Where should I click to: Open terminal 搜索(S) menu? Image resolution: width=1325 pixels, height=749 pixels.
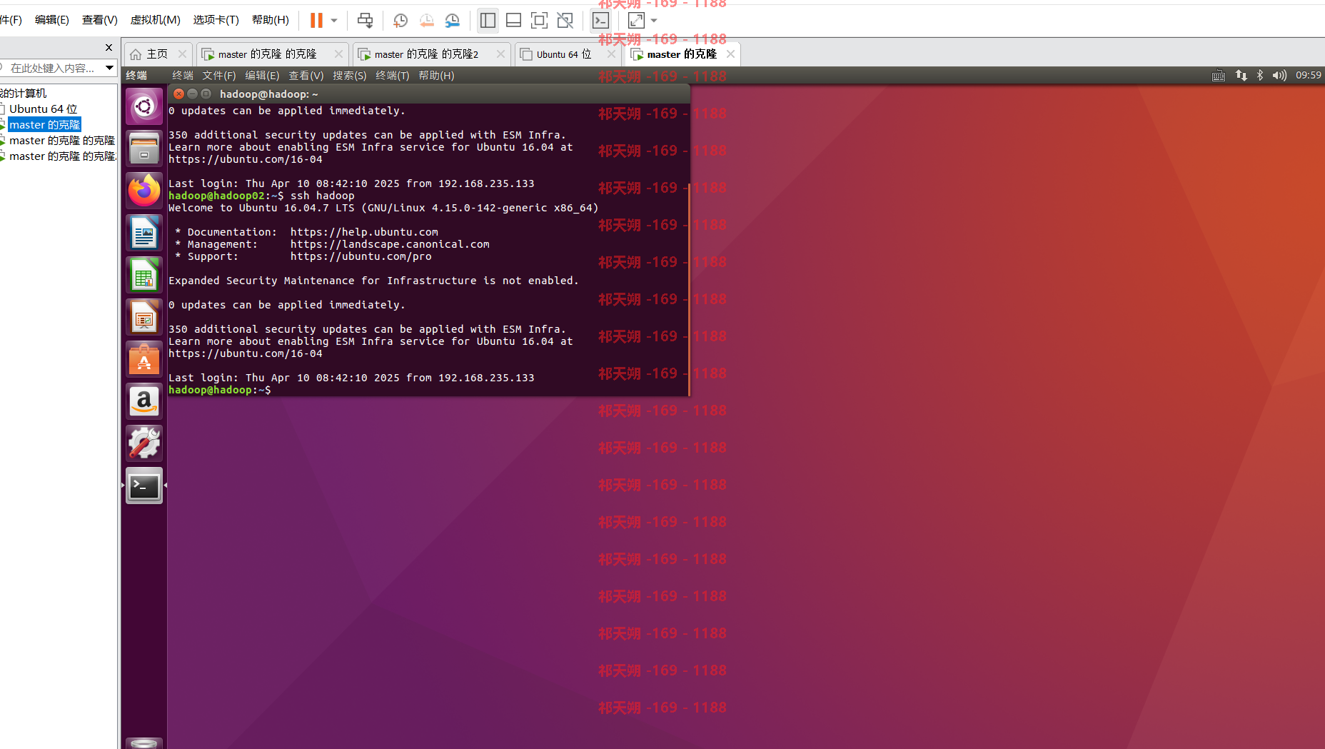coord(349,76)
